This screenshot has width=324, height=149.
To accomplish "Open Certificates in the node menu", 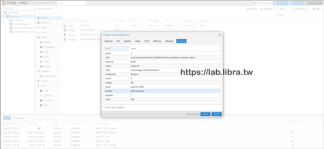I will (49, 47).
